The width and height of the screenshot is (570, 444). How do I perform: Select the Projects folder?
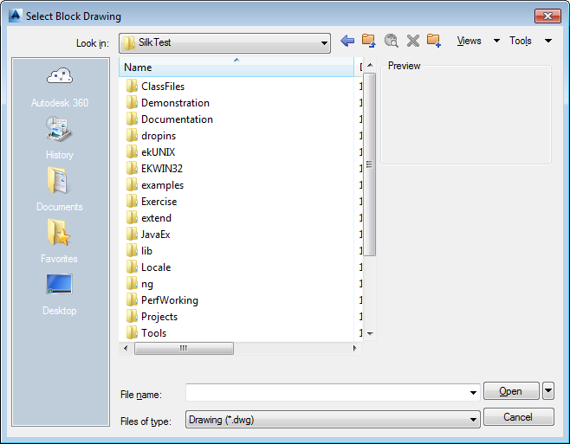[x=152, y=317]
